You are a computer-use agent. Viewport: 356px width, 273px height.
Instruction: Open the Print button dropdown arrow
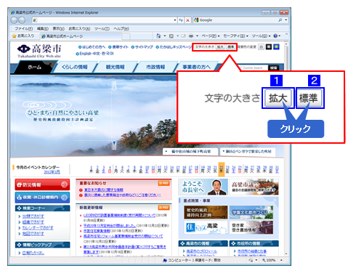coord(197,36)
